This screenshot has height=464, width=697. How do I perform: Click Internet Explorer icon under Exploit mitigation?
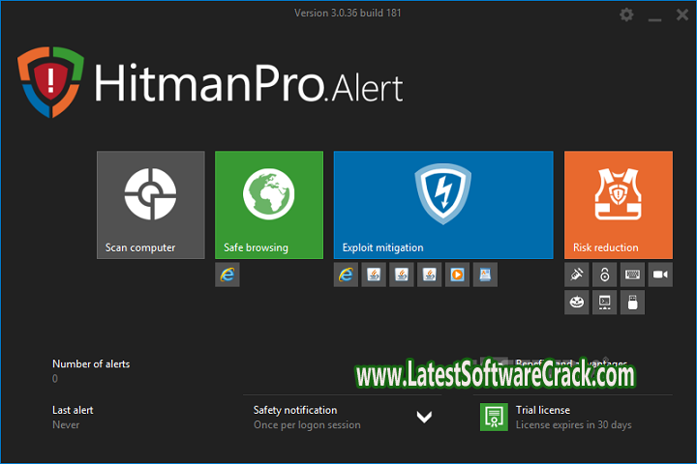346,275
